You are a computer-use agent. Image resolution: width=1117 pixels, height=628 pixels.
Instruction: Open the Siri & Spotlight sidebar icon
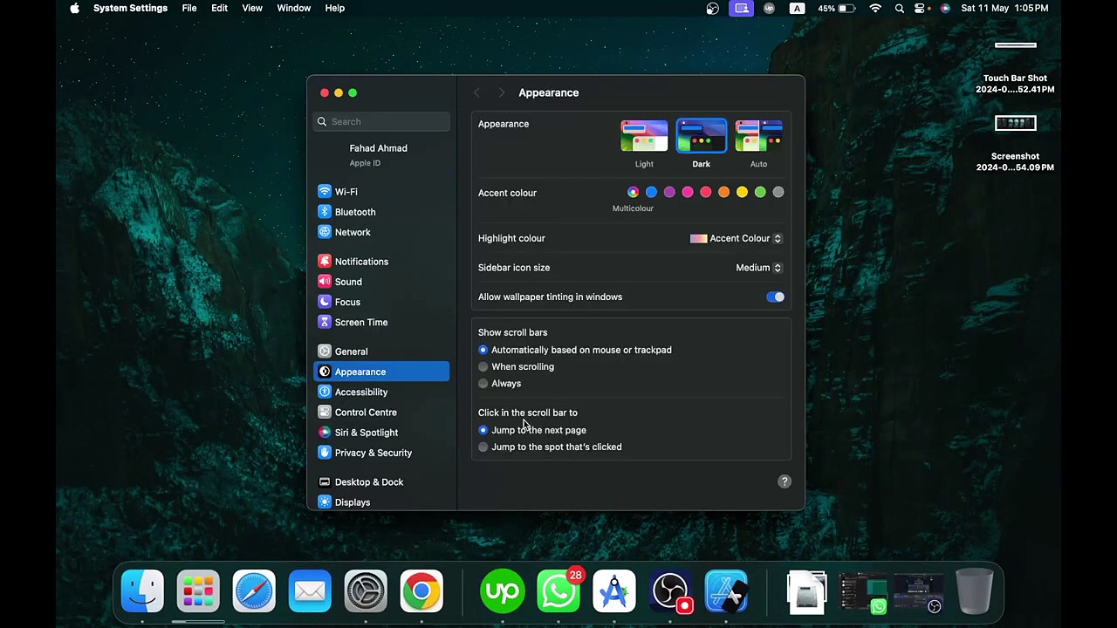coord(325,433)
